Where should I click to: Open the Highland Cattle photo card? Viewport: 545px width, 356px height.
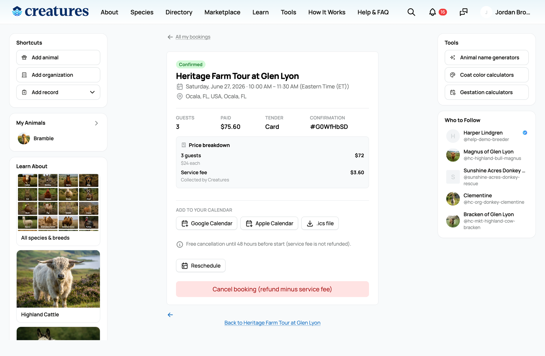coord(58,279)
